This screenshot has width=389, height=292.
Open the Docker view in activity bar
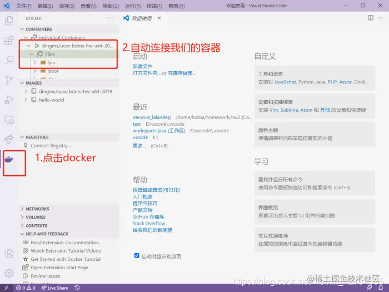coord(9,159)
